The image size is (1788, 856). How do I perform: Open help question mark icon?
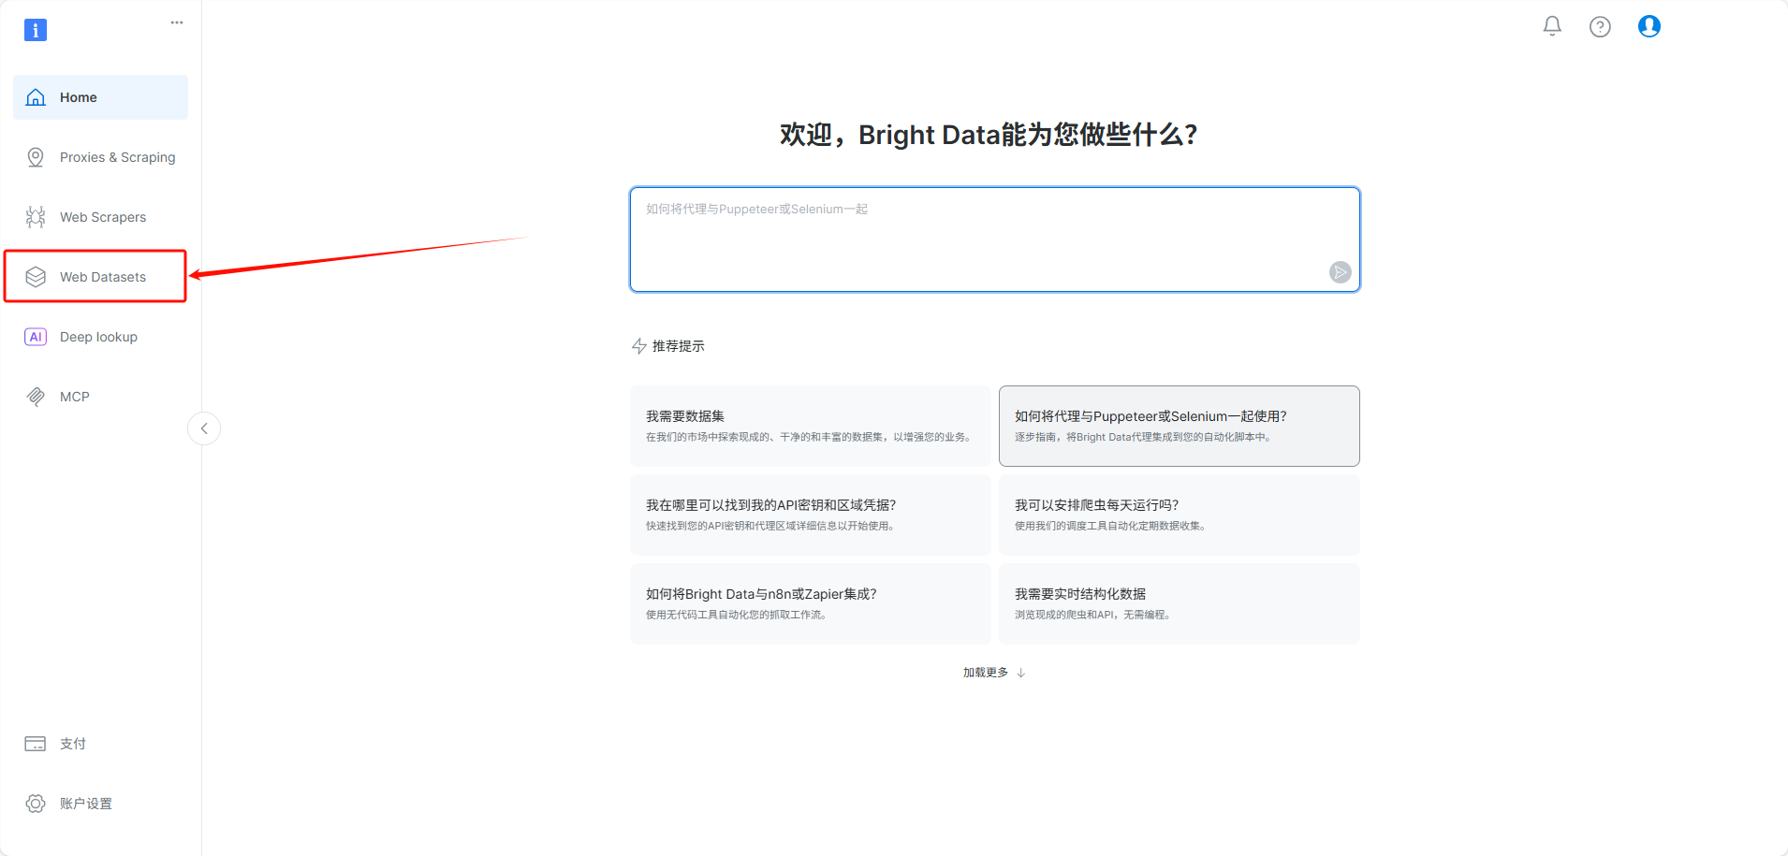[1600, 27]
